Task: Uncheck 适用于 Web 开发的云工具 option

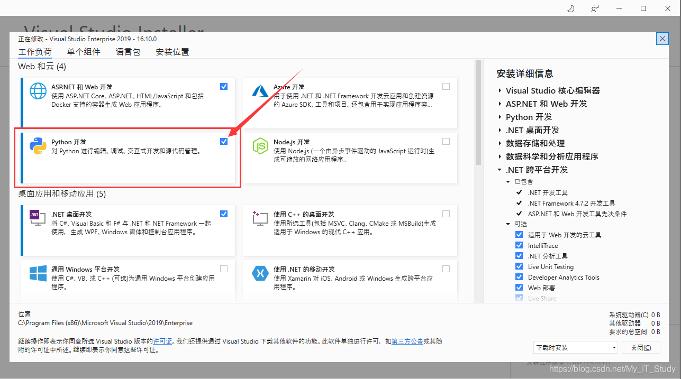Action: click(x=519, y=235)
